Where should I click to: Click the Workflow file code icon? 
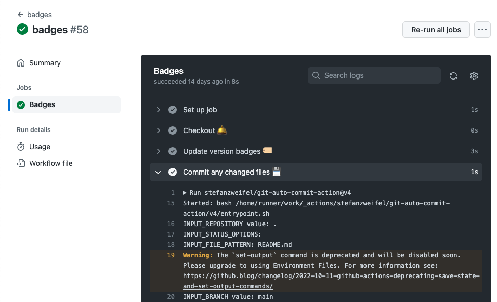click(21, 163)
